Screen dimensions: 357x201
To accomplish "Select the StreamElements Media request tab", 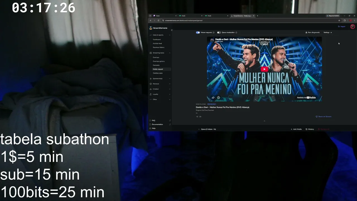I will [x=242, y=16].
